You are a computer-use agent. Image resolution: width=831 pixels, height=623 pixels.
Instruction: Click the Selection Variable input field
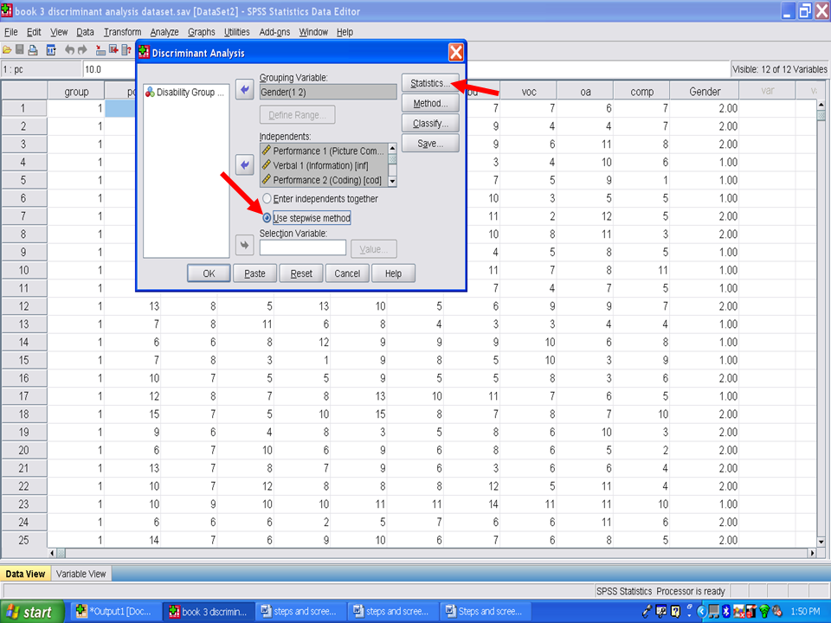(302, 248)
